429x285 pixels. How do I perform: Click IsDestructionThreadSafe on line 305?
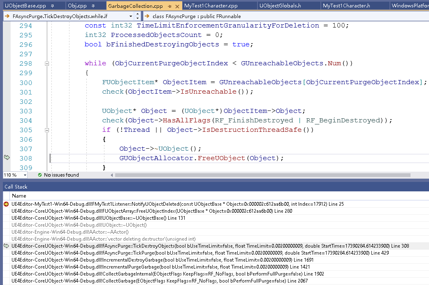252,130
